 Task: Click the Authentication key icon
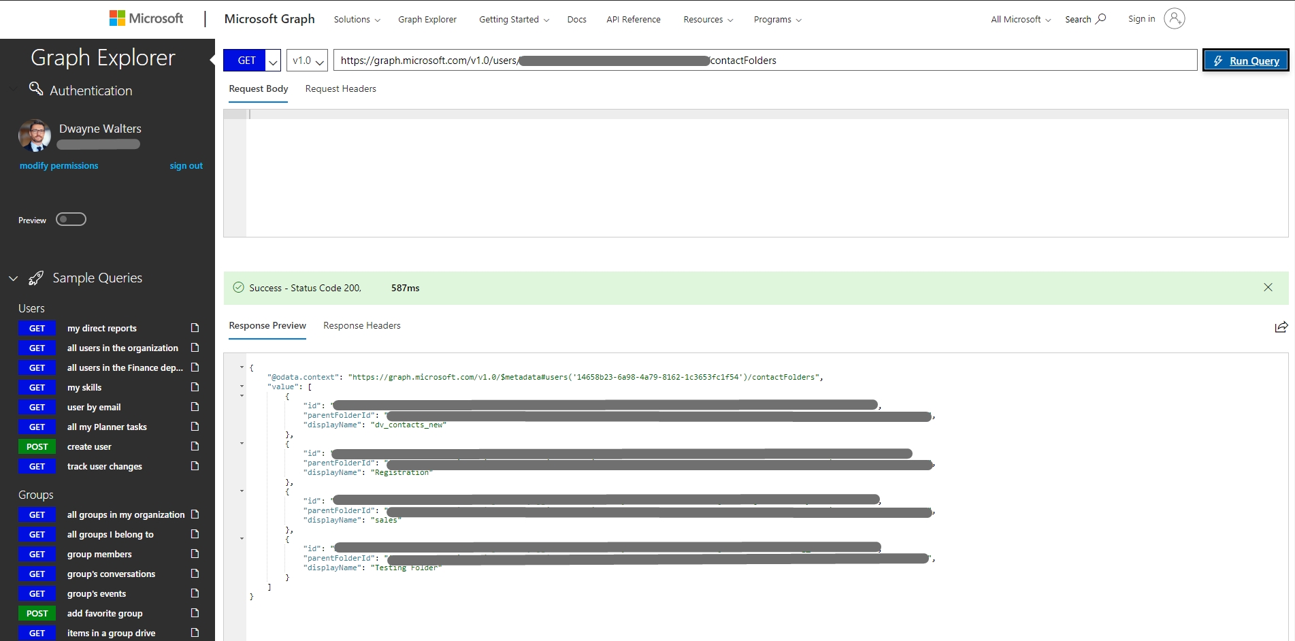point(36,88)
